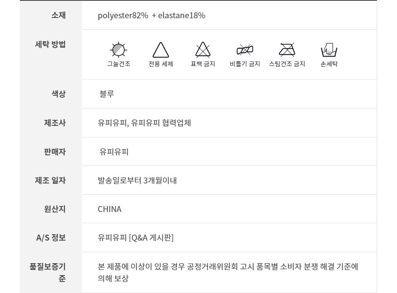Viewport: 397px width, 293px height.
Task: Click the 그늘건조 caption under the sun icon
Action: coord(118,64)
